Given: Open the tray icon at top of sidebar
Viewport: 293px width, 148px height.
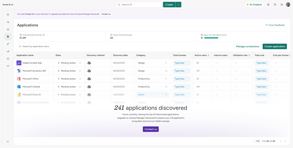Looking at the screenshot, I should (8, 15).
